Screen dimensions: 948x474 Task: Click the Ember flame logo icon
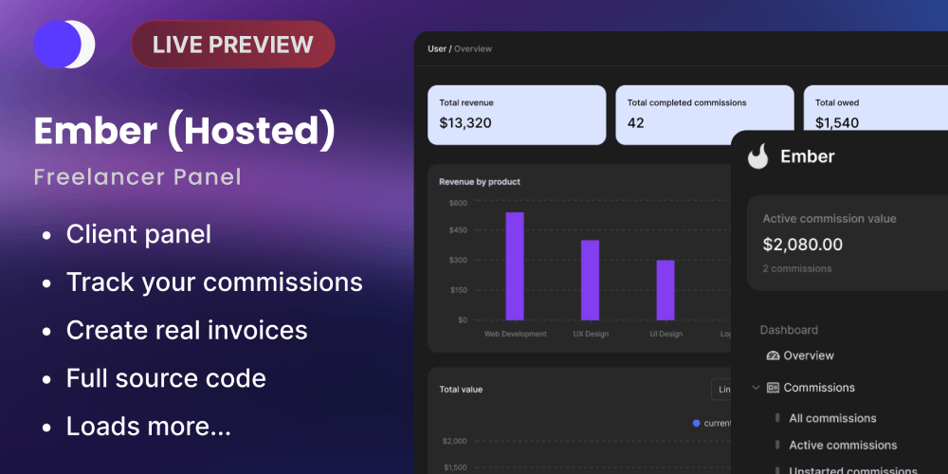(757, 156)
